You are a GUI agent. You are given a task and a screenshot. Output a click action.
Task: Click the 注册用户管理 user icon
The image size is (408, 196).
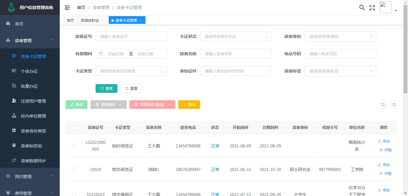tap(14, 101)
